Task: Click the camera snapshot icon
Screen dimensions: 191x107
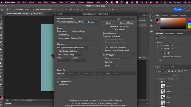Action: [140, 57]
